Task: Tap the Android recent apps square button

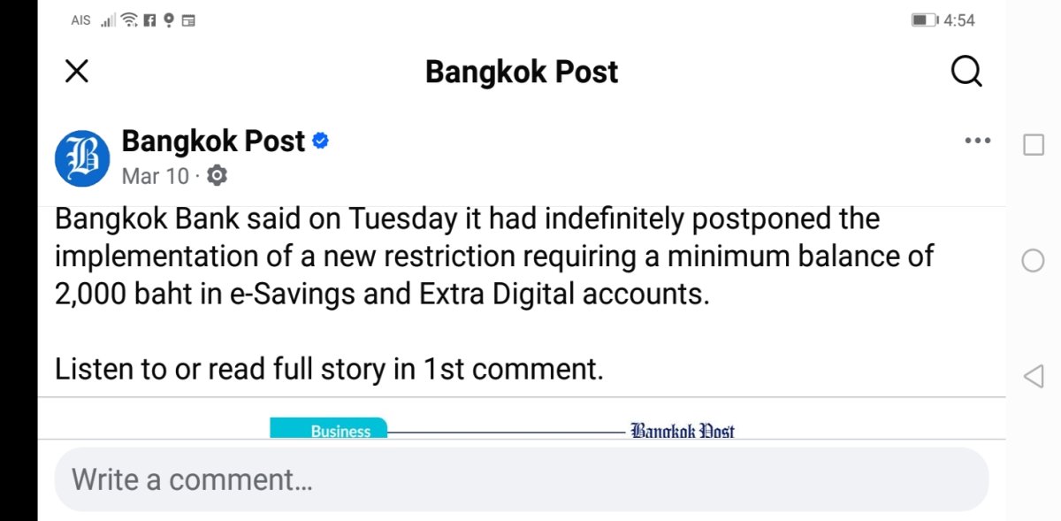Action: click(x=1033, y=144)
